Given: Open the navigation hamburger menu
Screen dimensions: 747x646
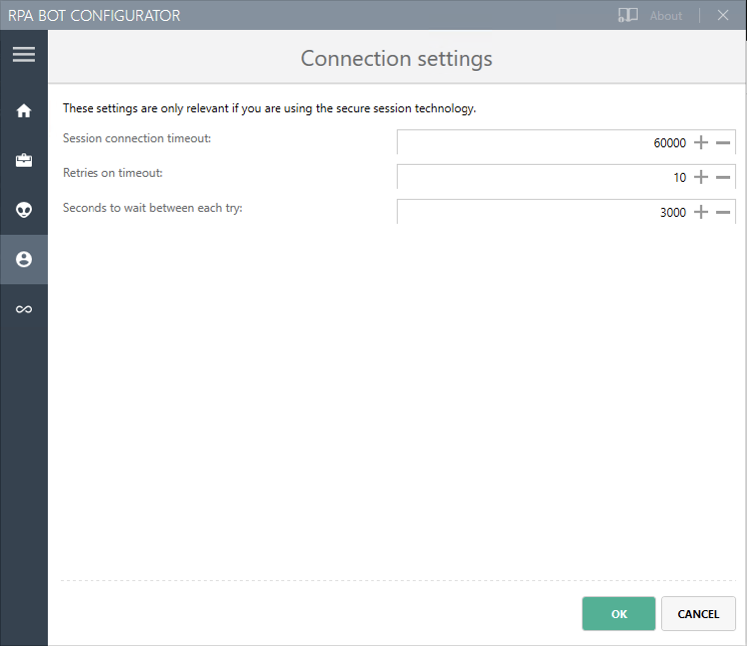Looking at the screenshot, I should pos(23,54).
